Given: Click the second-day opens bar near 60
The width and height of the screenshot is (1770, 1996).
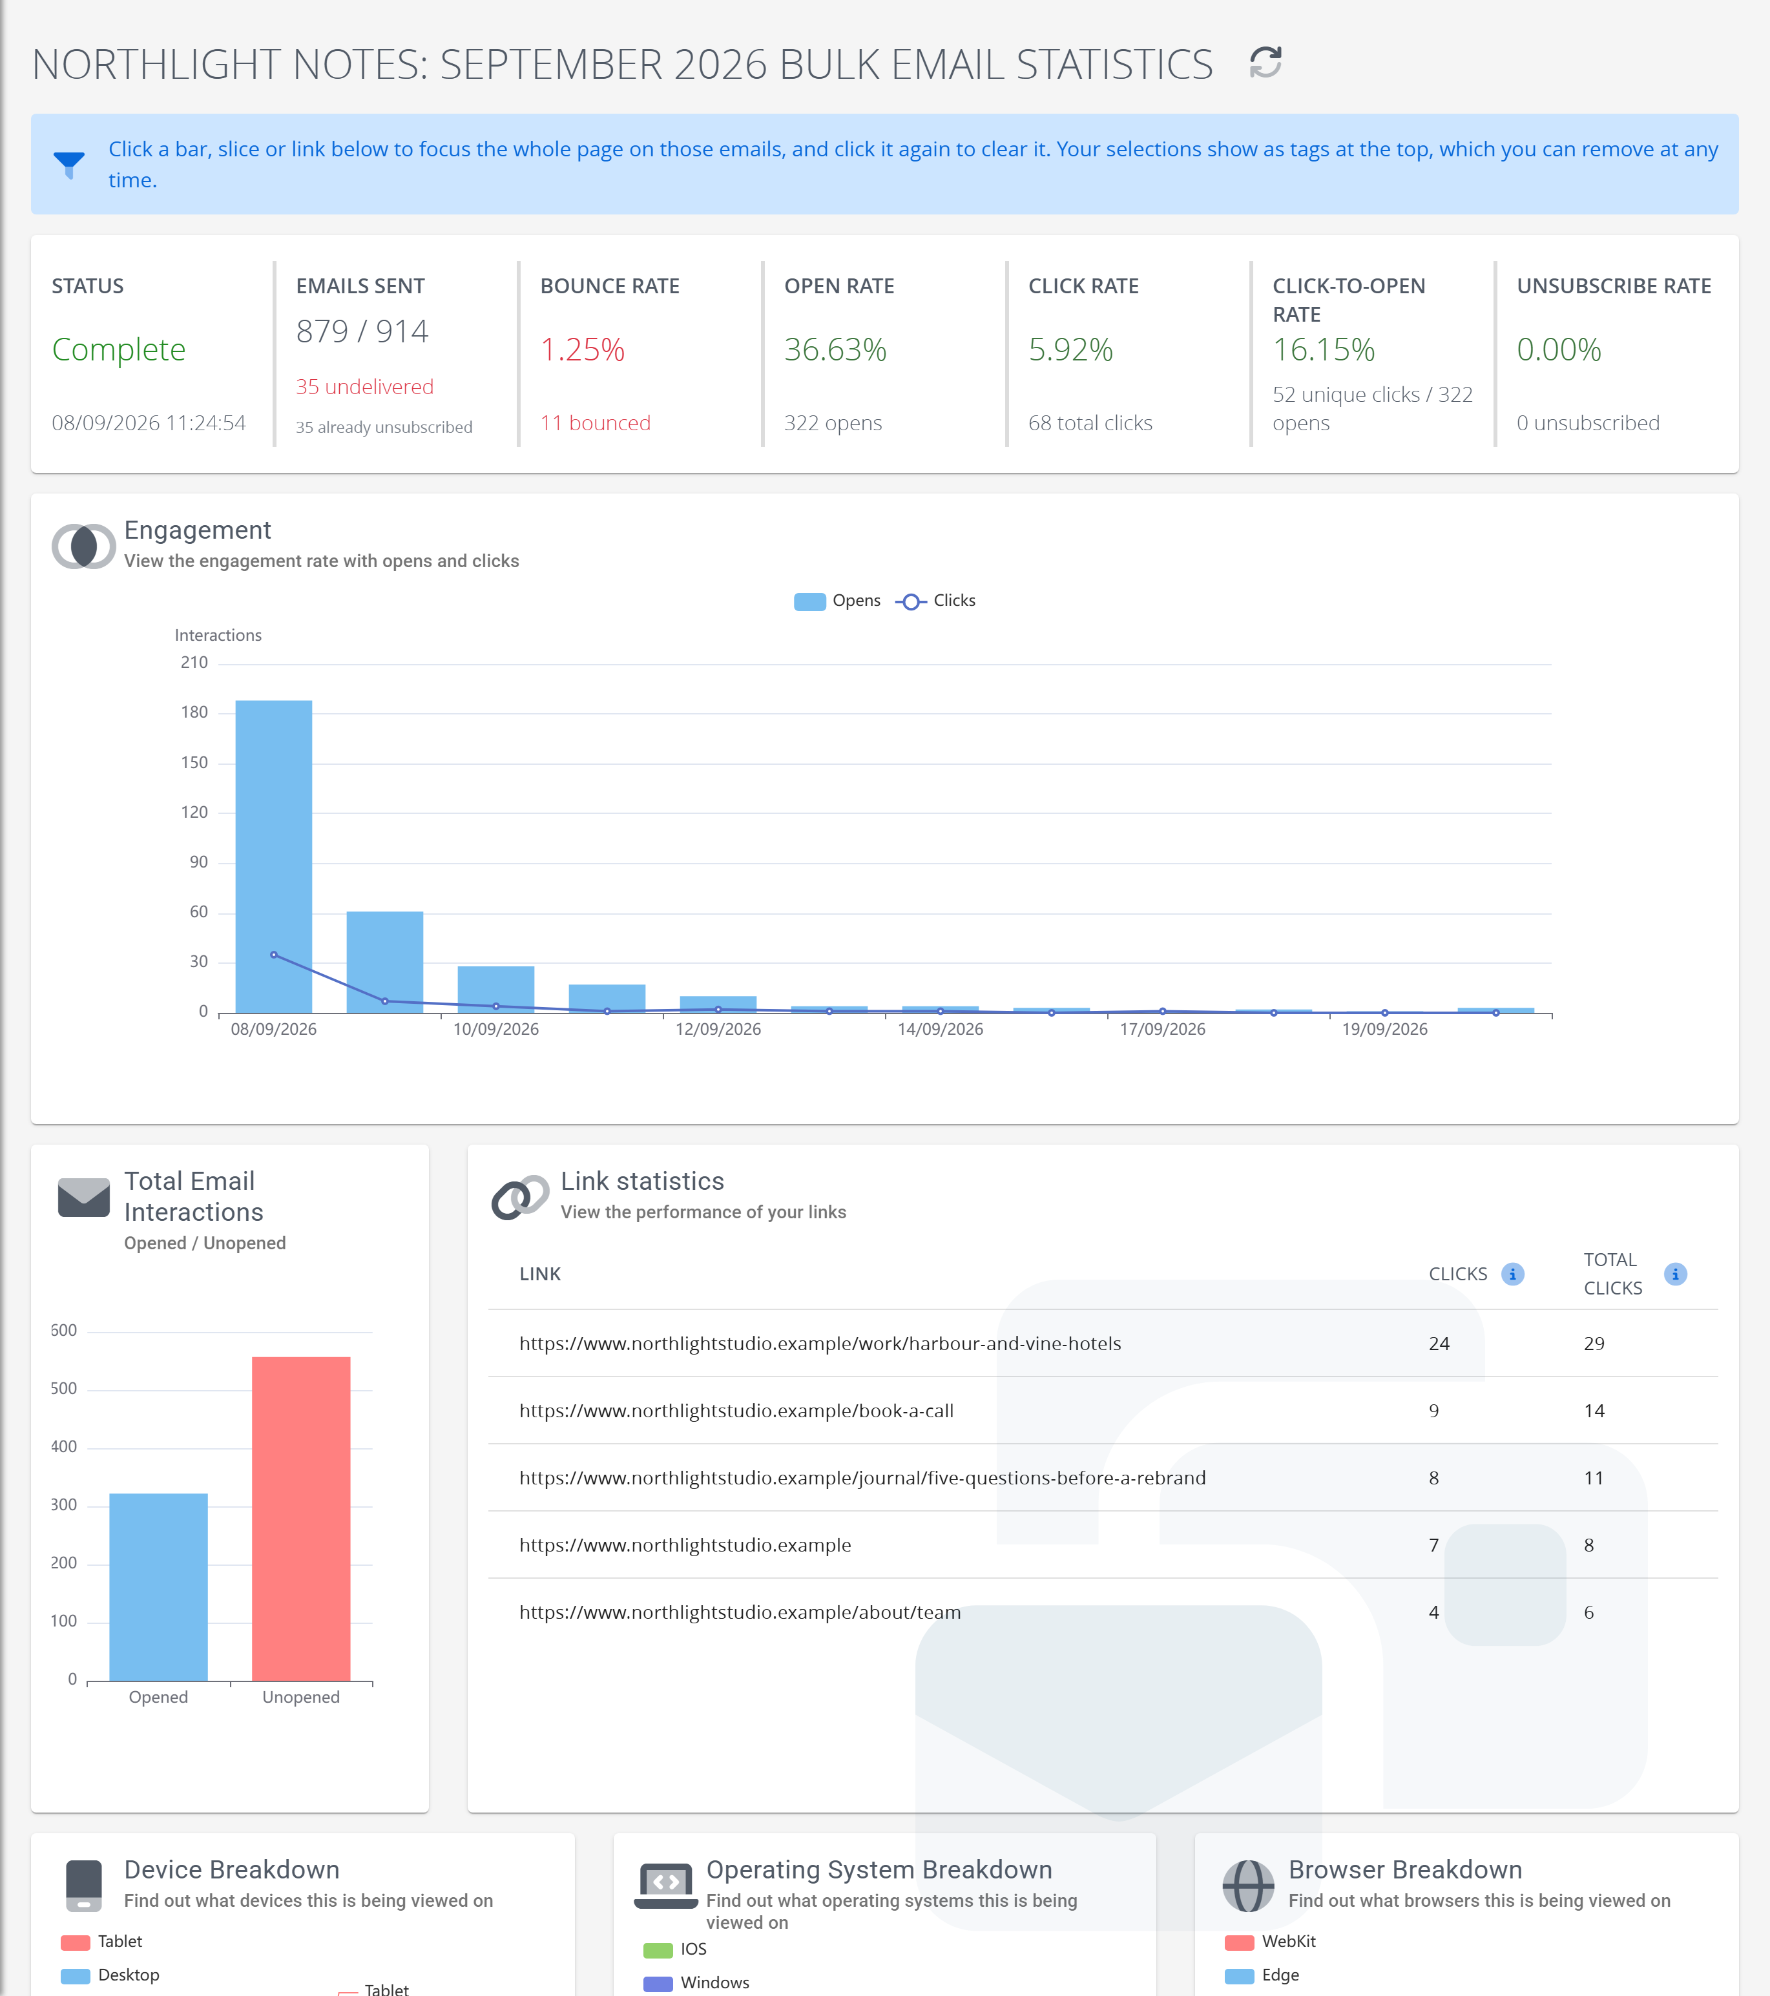Looking at the screenshot, I should (385, 962).
